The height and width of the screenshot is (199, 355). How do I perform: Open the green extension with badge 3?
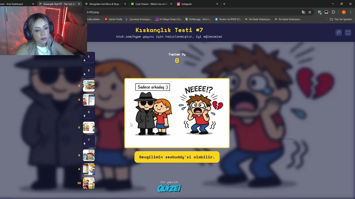319,12
